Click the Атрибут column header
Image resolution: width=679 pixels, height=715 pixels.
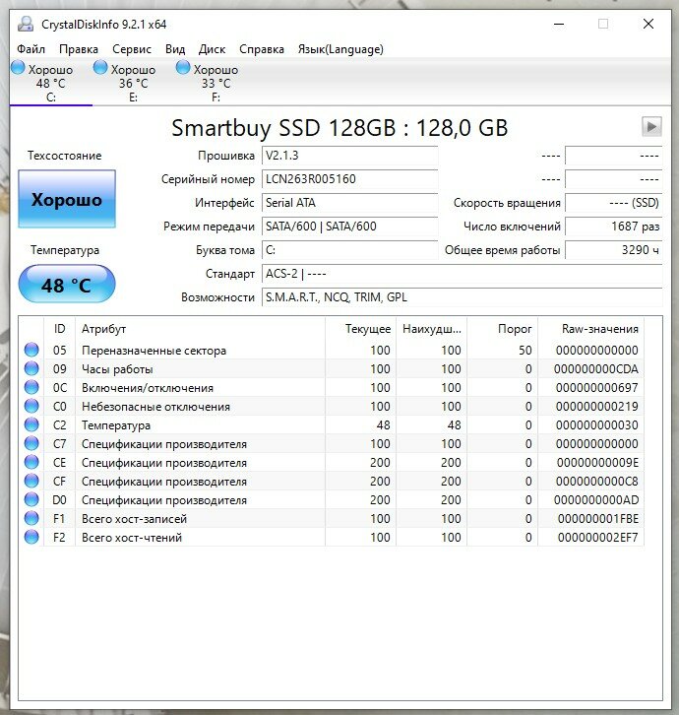click(200, 329)
